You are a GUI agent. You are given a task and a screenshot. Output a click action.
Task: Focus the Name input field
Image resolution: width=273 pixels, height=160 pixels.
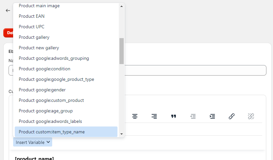[195, 70]
